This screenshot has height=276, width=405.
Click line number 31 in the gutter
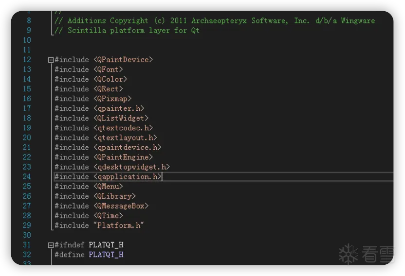[27, 245]
